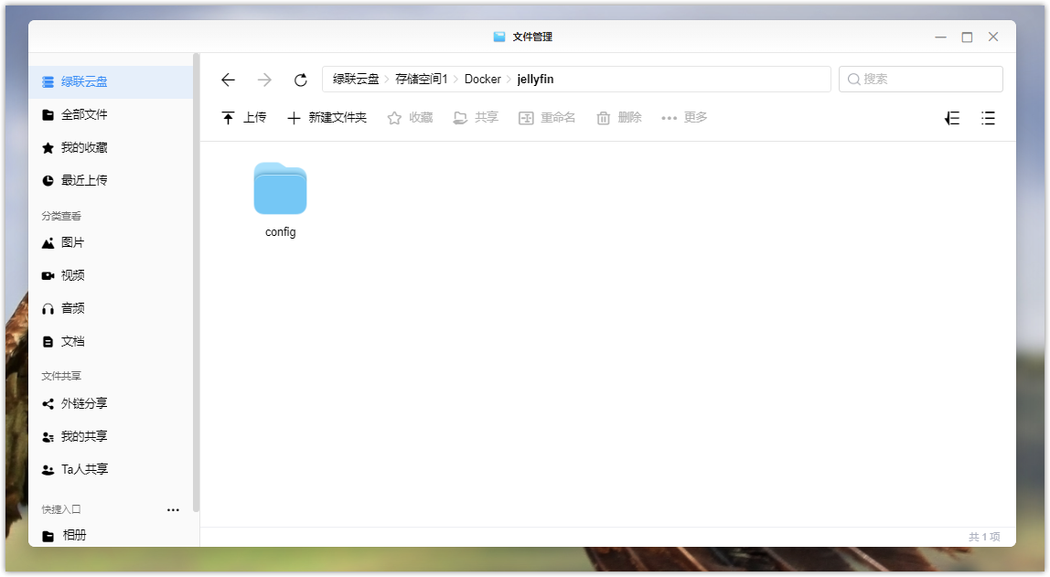
Task: Open the 快捷入口 three-dots menu
Action: 173,510
